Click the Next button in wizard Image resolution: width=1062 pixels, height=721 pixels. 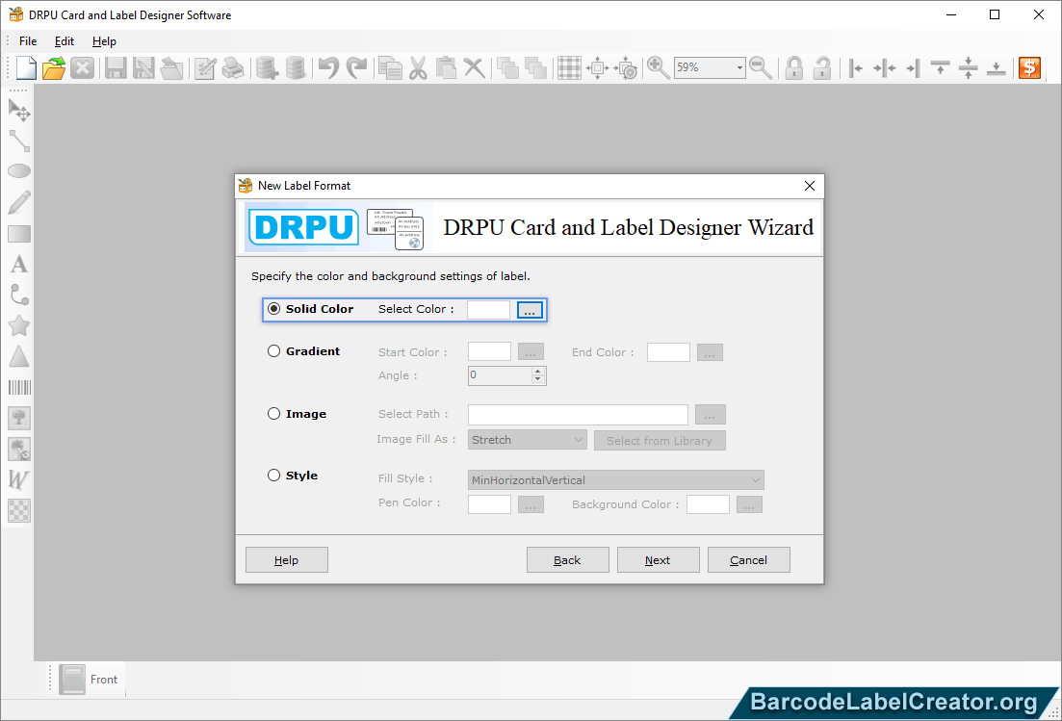point(658,560)
